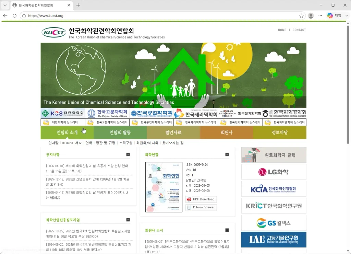Click the HOME link in the header

(282, 30)
